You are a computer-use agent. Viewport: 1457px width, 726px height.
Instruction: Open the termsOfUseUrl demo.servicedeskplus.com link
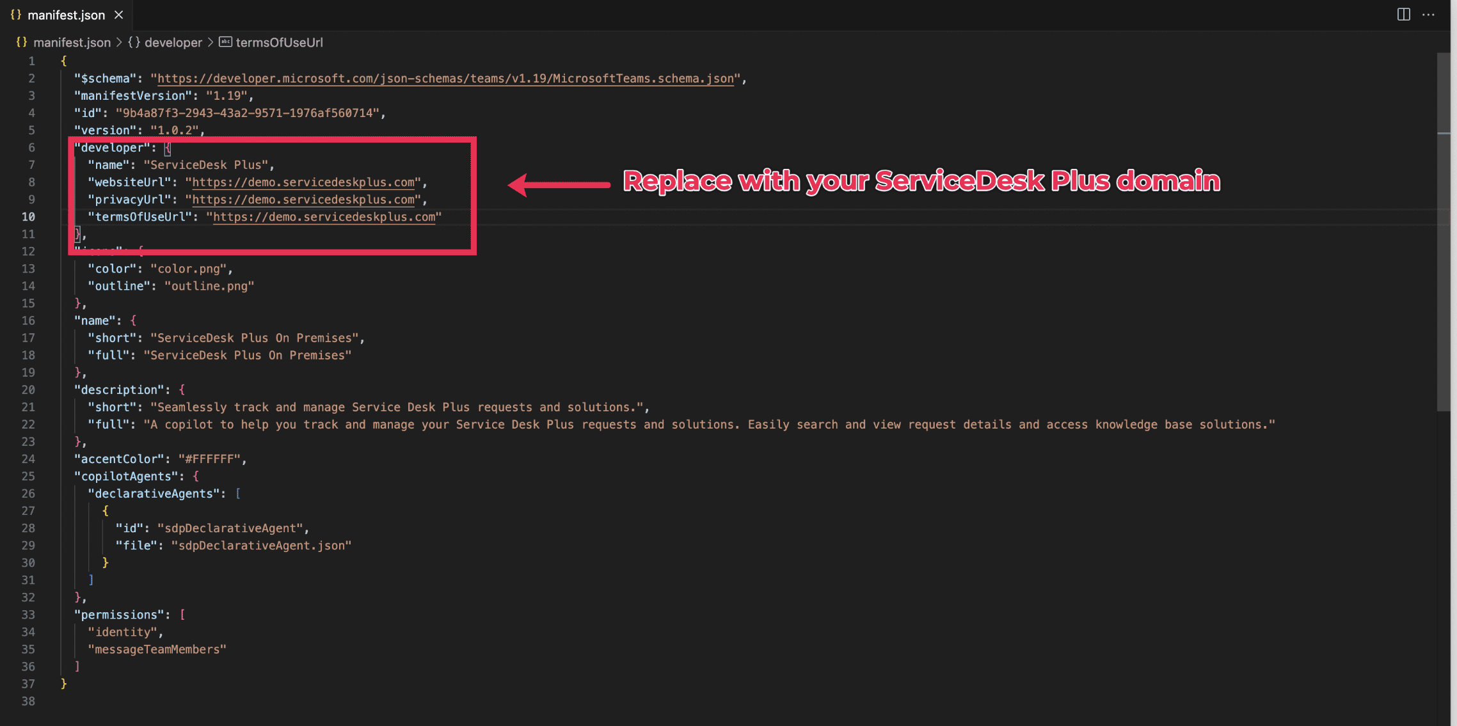(x=324, y=217)
